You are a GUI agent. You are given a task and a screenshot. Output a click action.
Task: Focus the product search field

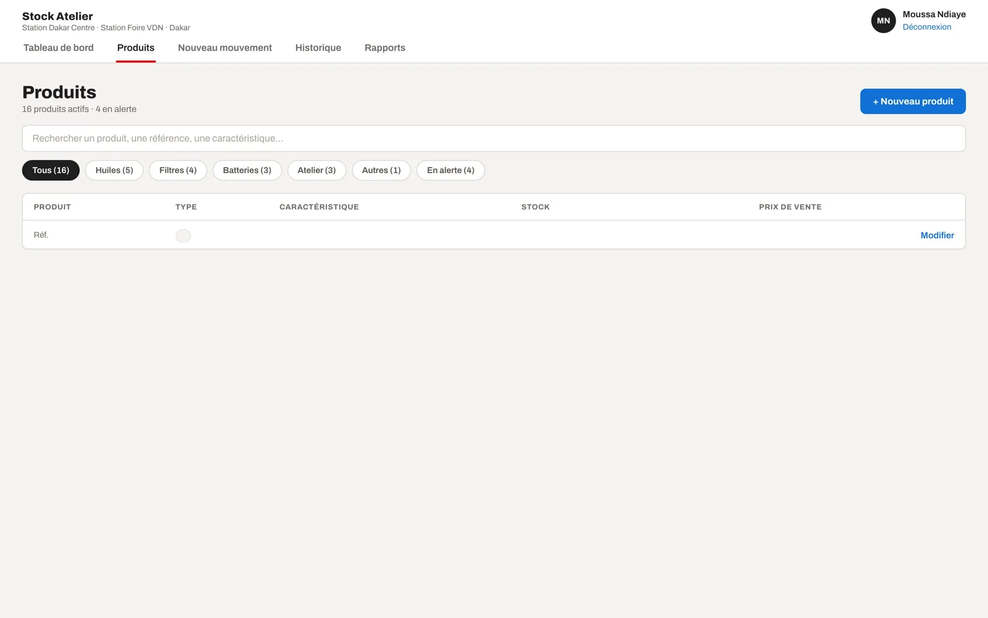pos(493,138)
